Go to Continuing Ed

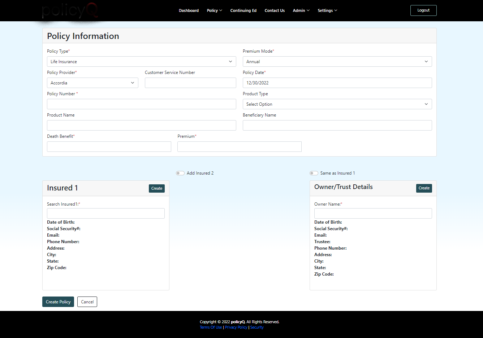click(x=243, y=10)
